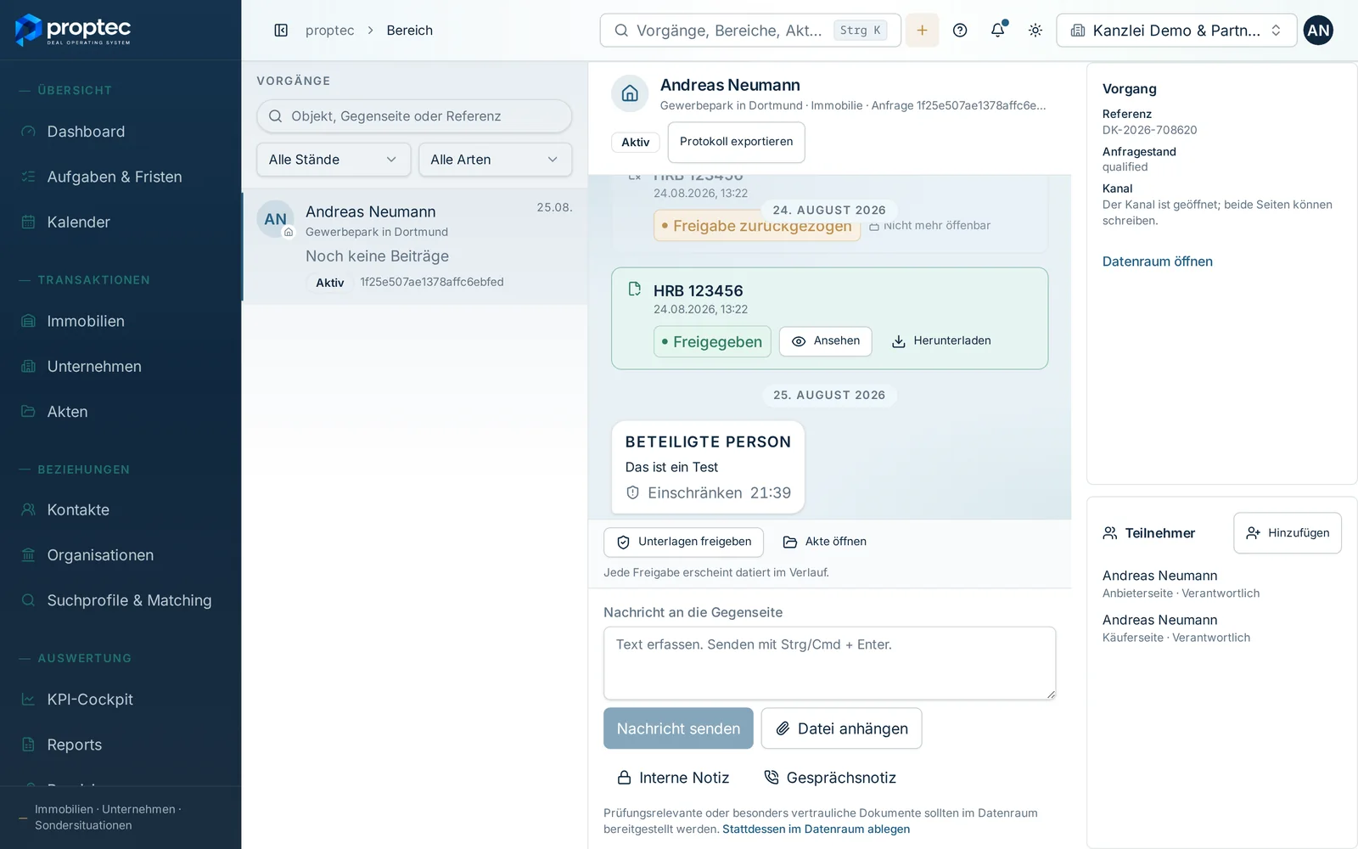Select Gesprächsnotiz

(830, 778)
